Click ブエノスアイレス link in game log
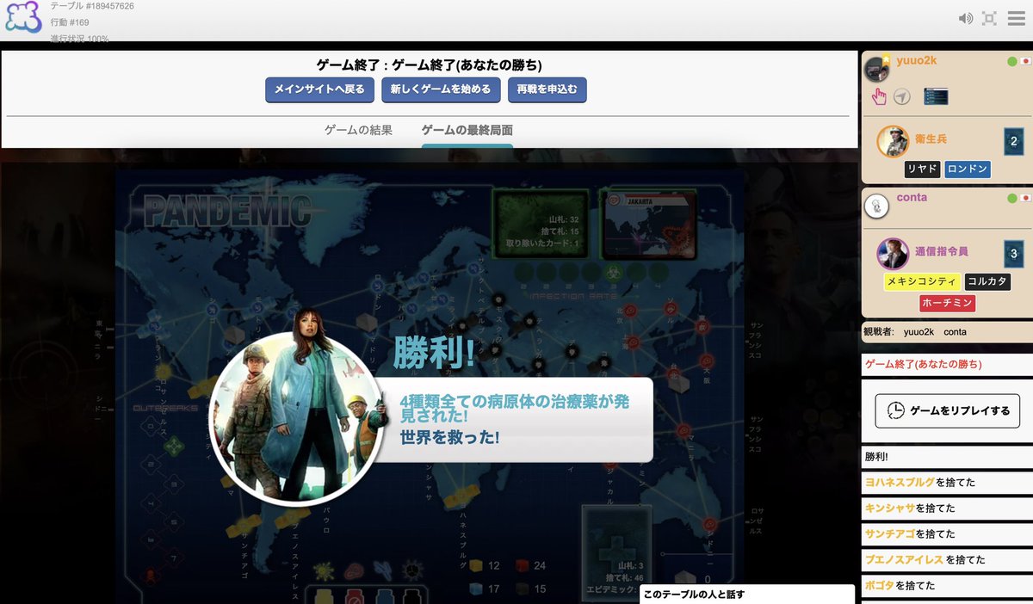1033x604 pixels. (x=904, y=560)
